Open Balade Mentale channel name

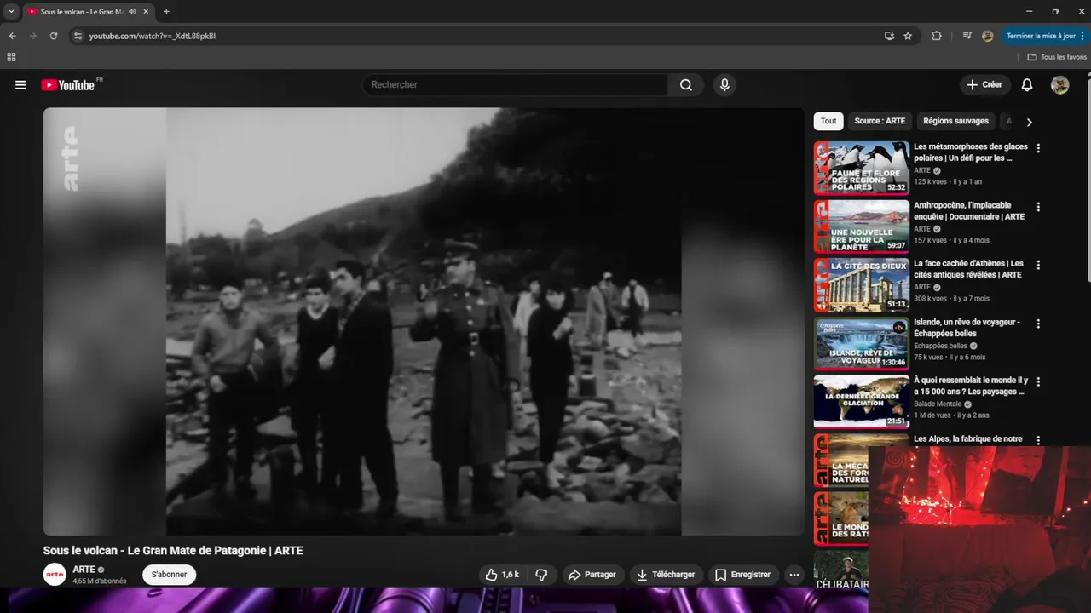[x=938, y=404]
